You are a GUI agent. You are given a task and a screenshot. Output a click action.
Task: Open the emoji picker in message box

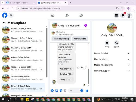[x=82, y=91]
